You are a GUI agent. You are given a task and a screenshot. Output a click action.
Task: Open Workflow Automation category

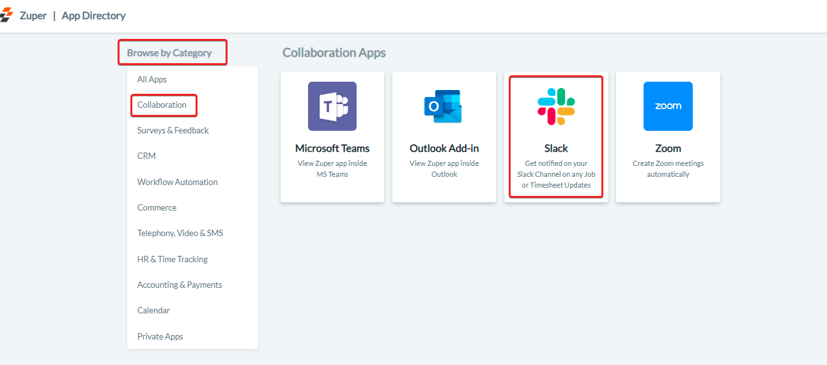pyautogui.click(x=178, y=182)
